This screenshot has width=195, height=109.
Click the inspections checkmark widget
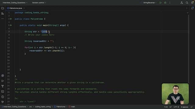tap(188, 13)
